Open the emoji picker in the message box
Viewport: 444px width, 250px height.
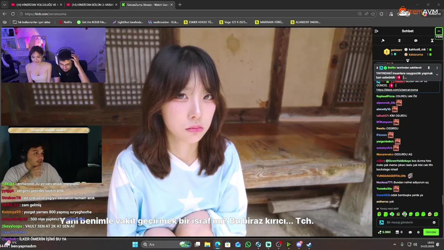click(x=434, y=222)
